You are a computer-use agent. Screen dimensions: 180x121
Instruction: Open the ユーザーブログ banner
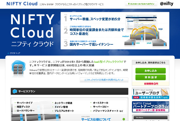click(150, 93)
